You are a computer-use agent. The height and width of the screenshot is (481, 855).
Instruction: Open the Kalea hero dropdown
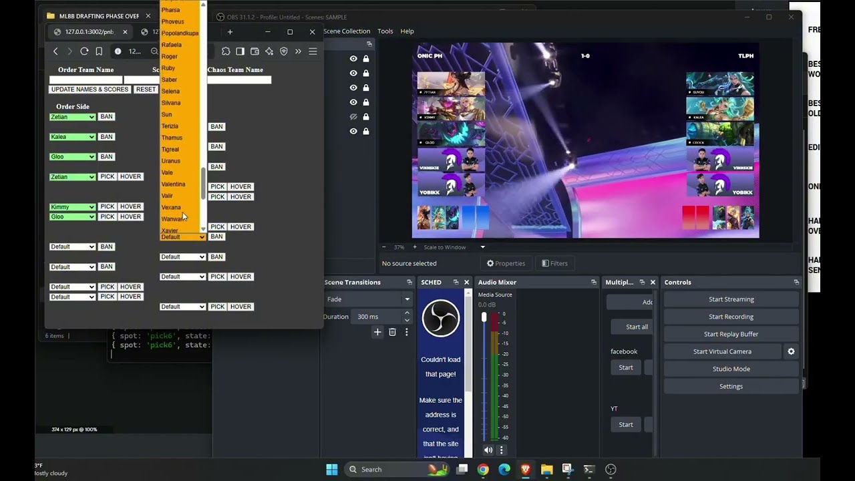(73, 137)
